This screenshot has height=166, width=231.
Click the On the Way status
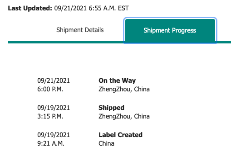click(117, 81)
